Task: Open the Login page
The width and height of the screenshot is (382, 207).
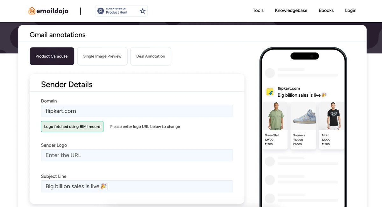Action: (x=351, y=10)
